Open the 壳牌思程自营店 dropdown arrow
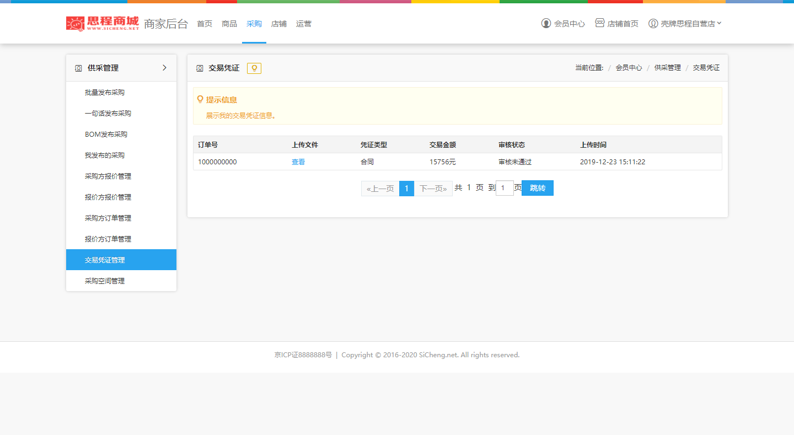The height and width of the screenshot is (435, 794). (x=719, y=23)
